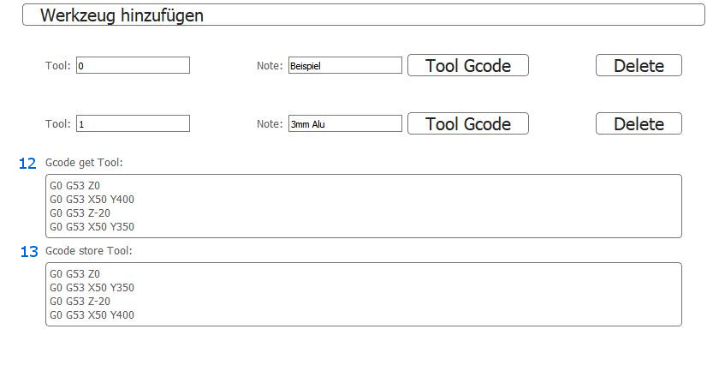
Task: Place cursor on first Z0 line in store Tool
Action: (74, 274)
